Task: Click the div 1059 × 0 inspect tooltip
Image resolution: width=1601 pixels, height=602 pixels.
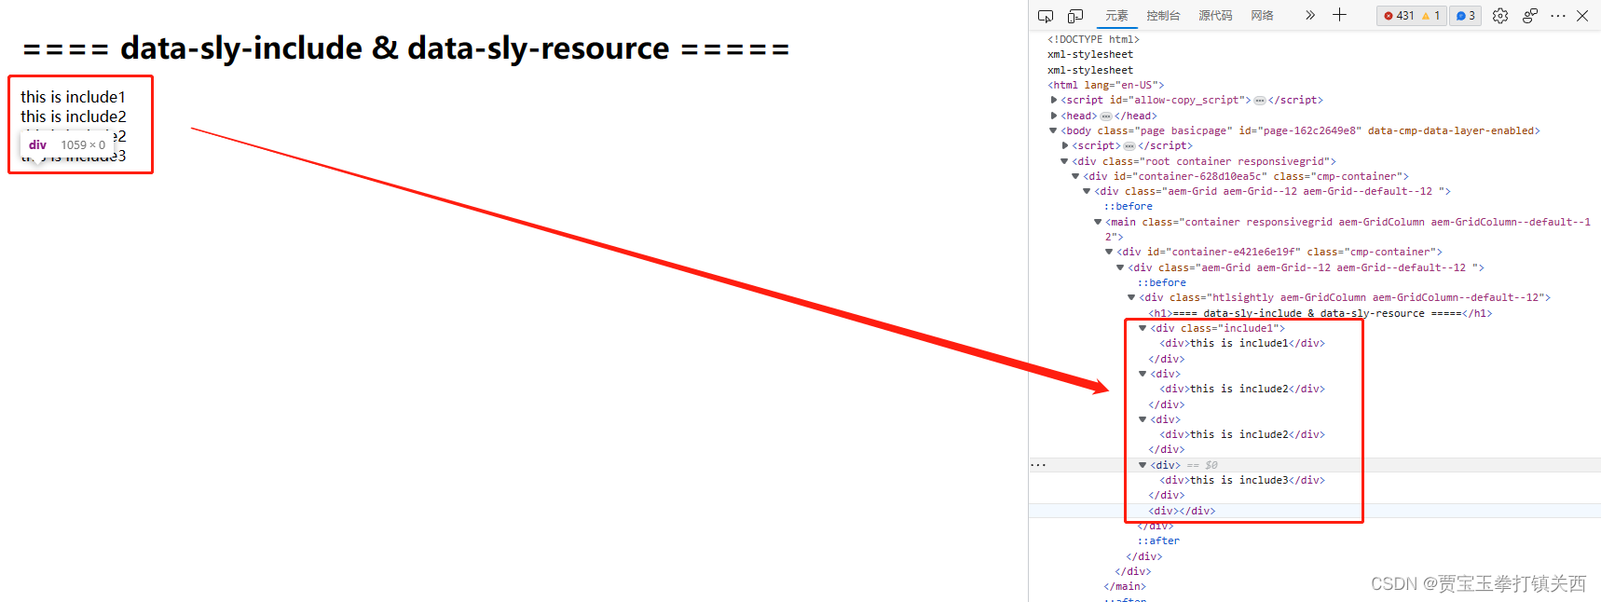Action: pyautogui.click(x=67, y=144)
